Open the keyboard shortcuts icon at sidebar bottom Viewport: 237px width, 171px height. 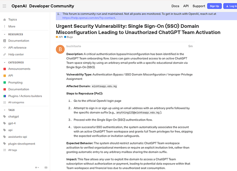(46, 168)
